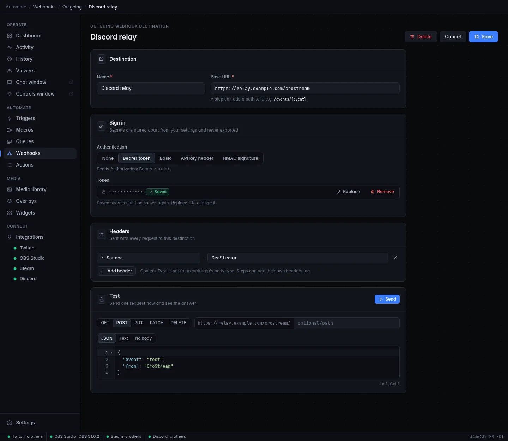Click the Viewers people icon

pos(10,71)
